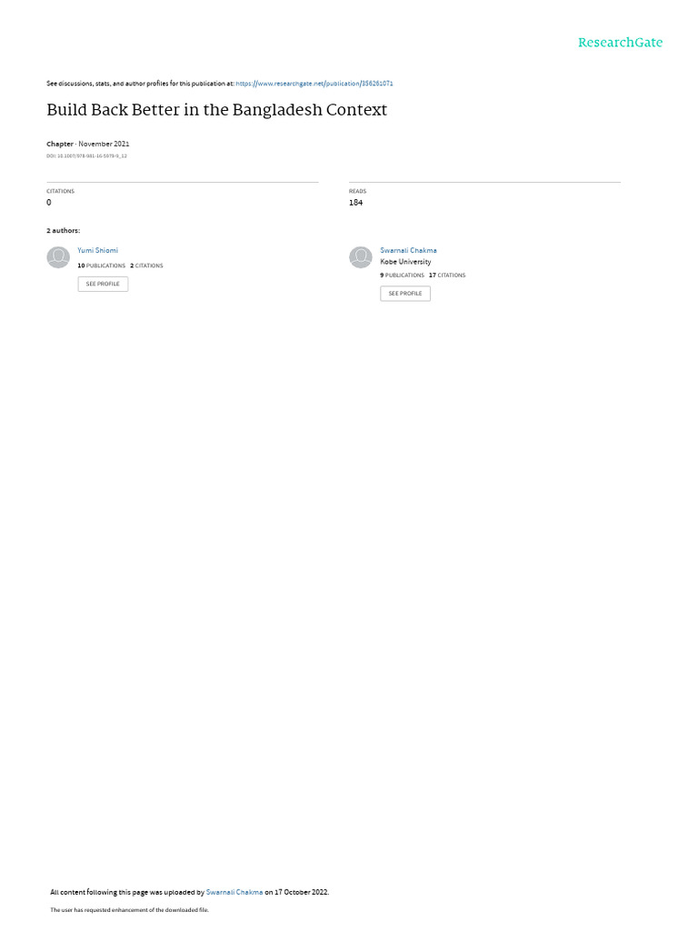Click the DOI text under Chapter

click(x=86, y=156)
